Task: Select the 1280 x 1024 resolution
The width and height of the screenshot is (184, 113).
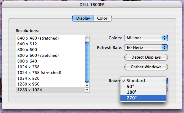Action: click(x=51, y=90)
